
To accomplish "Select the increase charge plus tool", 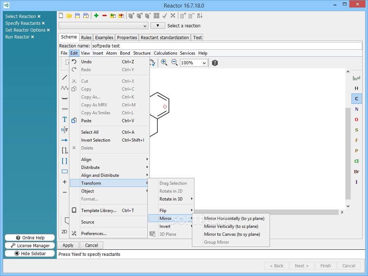I will (x=65, y=182).
